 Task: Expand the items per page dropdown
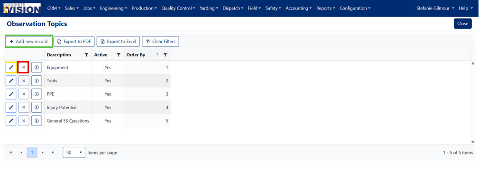74,153
